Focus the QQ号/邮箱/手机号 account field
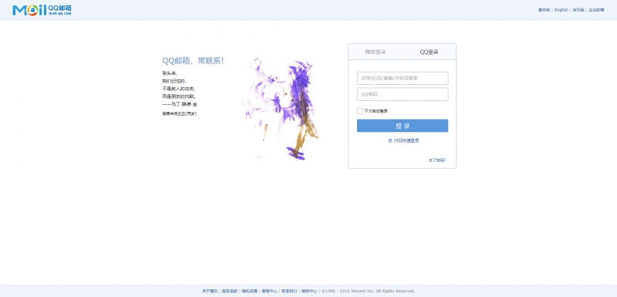Viewport: 617px width, 297px height. (x=403, y=78)
